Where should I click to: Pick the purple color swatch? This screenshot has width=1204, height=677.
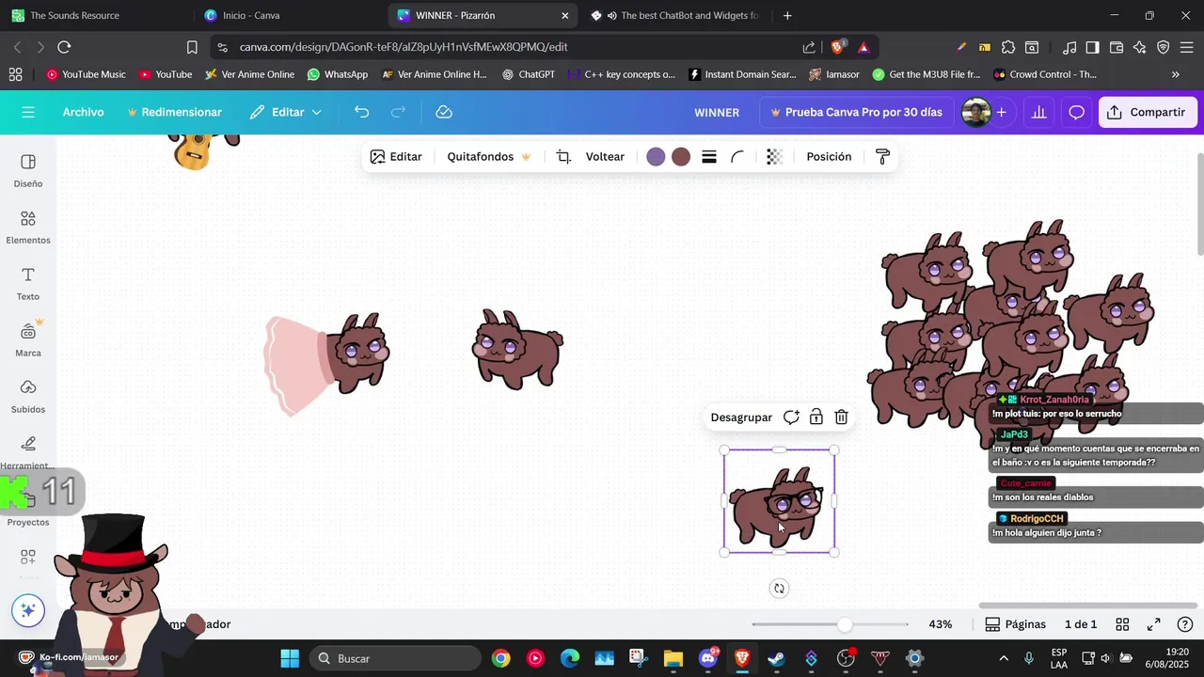[656, 157]
